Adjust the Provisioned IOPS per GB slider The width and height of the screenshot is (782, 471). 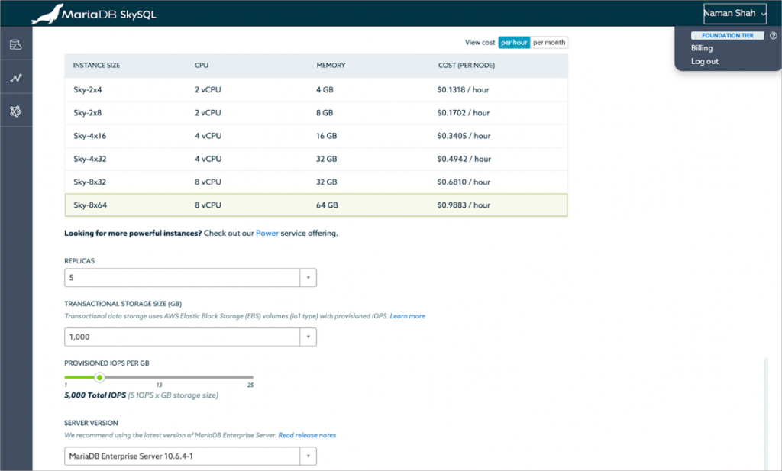point(99,377)
